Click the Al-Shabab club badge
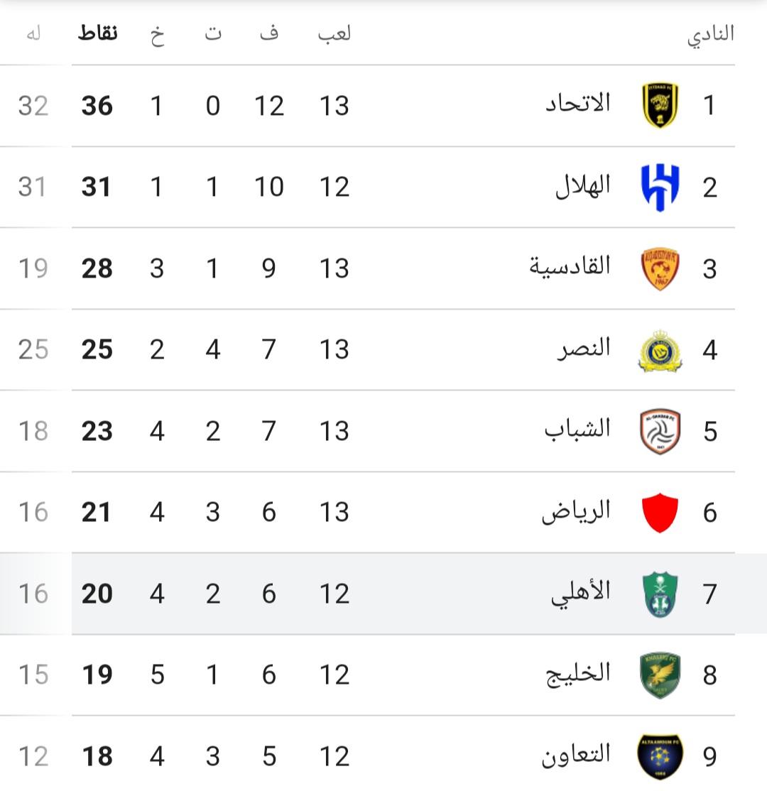The image size is (767, 791). point(660,431)
